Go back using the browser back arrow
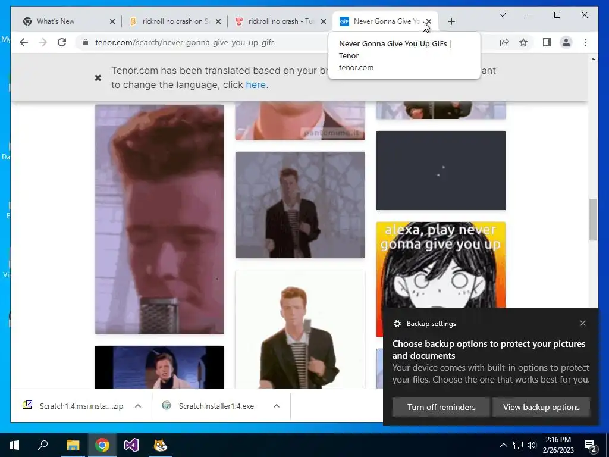The width and height of the screenshot is (609, 457). pos(24,42)
